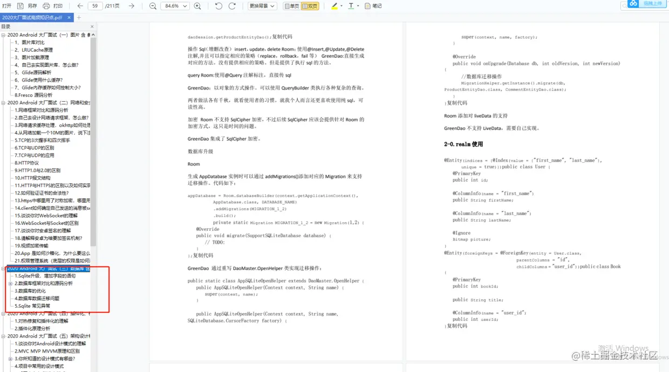
Task: Open outline item 8.Fresco 源码分析
Action: tap(33, 95)
